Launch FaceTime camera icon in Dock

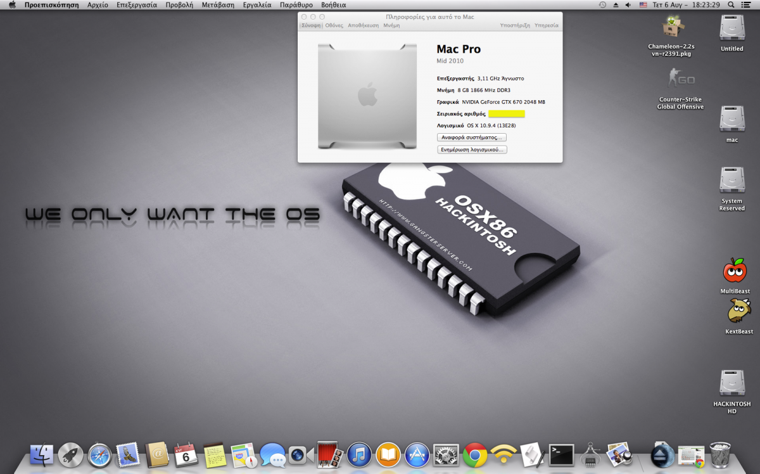pos(301,454)
